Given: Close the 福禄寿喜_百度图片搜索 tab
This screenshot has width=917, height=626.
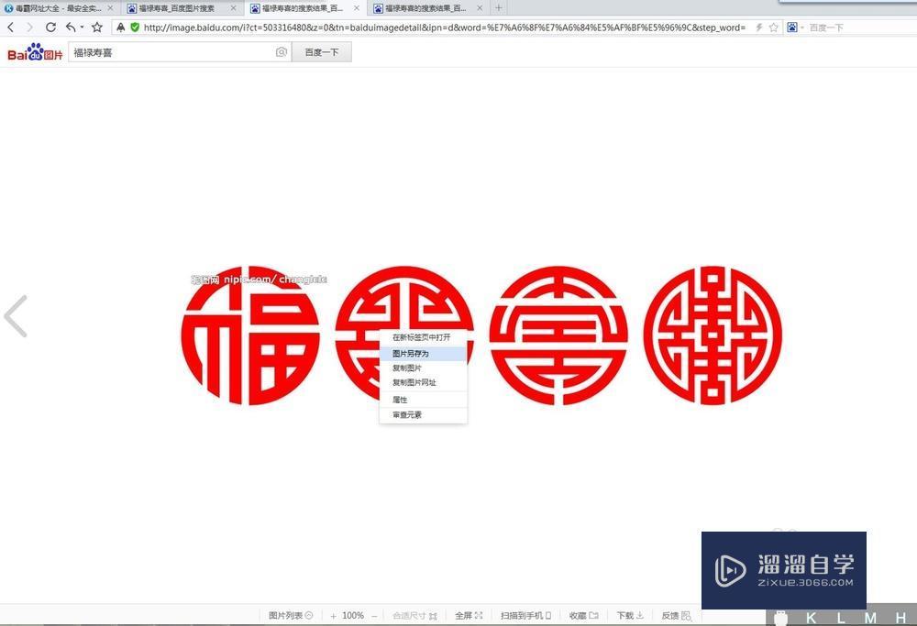Looking at the screenshot, I should click(233, 8).
